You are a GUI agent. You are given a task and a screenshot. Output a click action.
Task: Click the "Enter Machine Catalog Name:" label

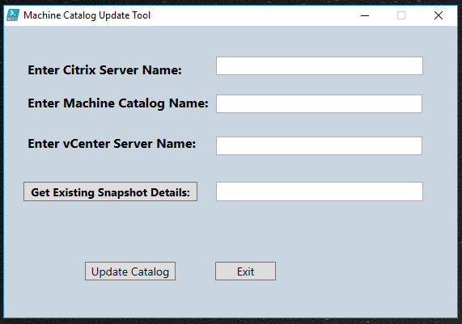point(118,103)
